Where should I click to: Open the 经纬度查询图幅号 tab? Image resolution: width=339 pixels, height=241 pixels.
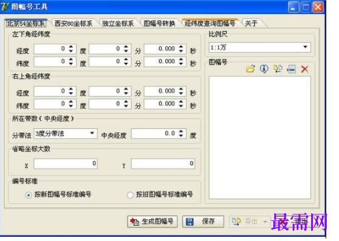coord(210,23)
